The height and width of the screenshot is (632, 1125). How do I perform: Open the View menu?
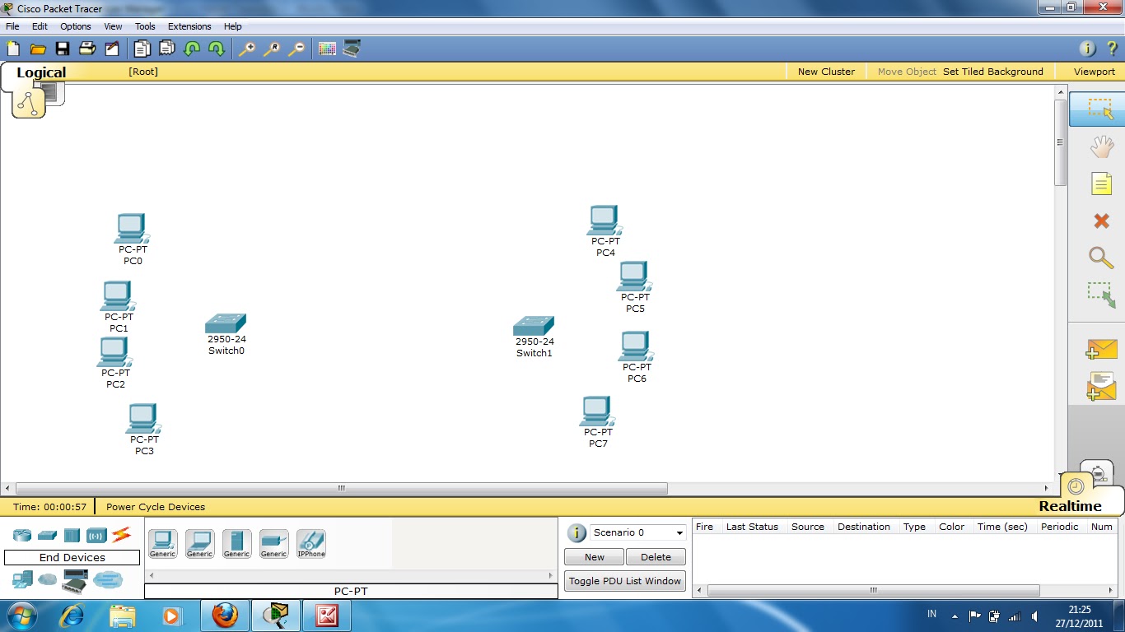(113, 26)
